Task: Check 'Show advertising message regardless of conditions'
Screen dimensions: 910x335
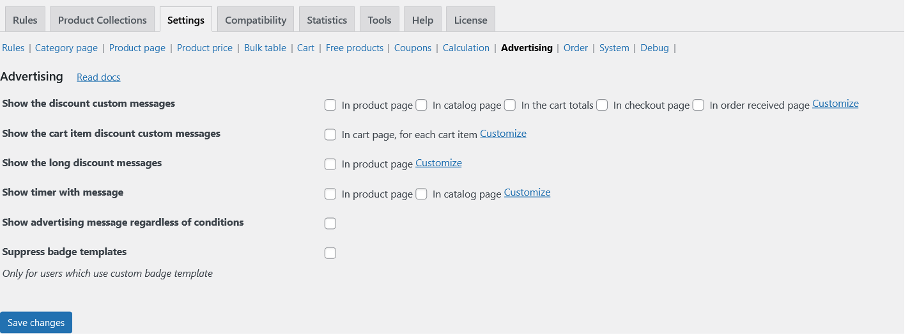Action: [330, 223]
